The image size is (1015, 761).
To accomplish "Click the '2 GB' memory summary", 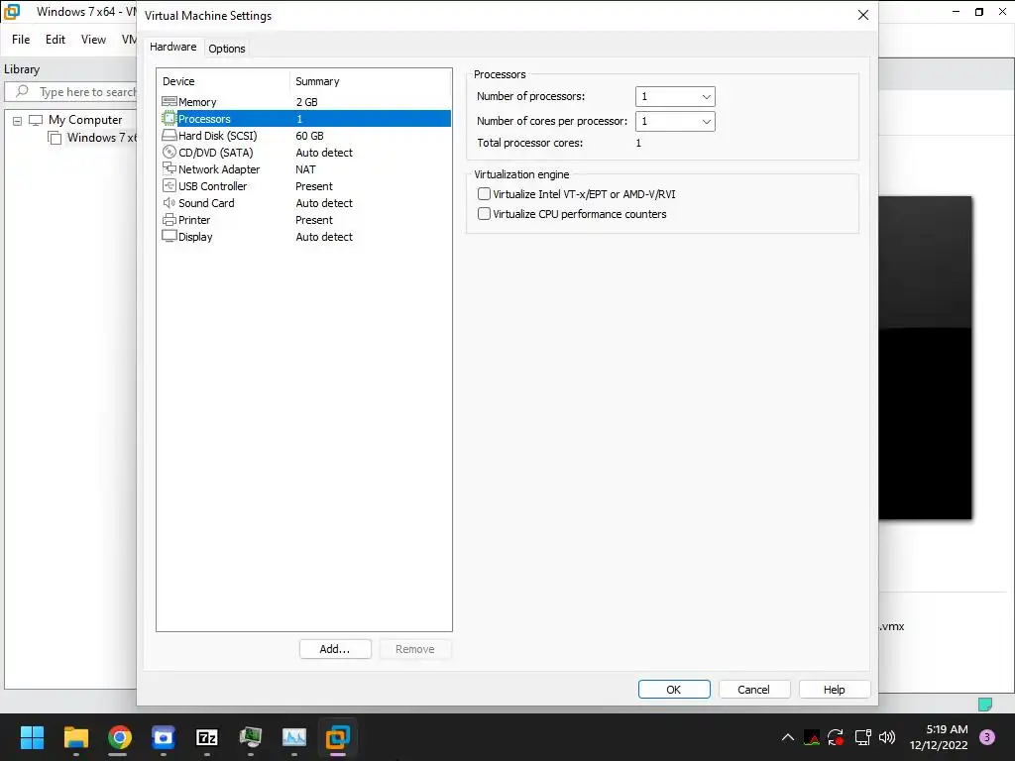I will (306, 102).
